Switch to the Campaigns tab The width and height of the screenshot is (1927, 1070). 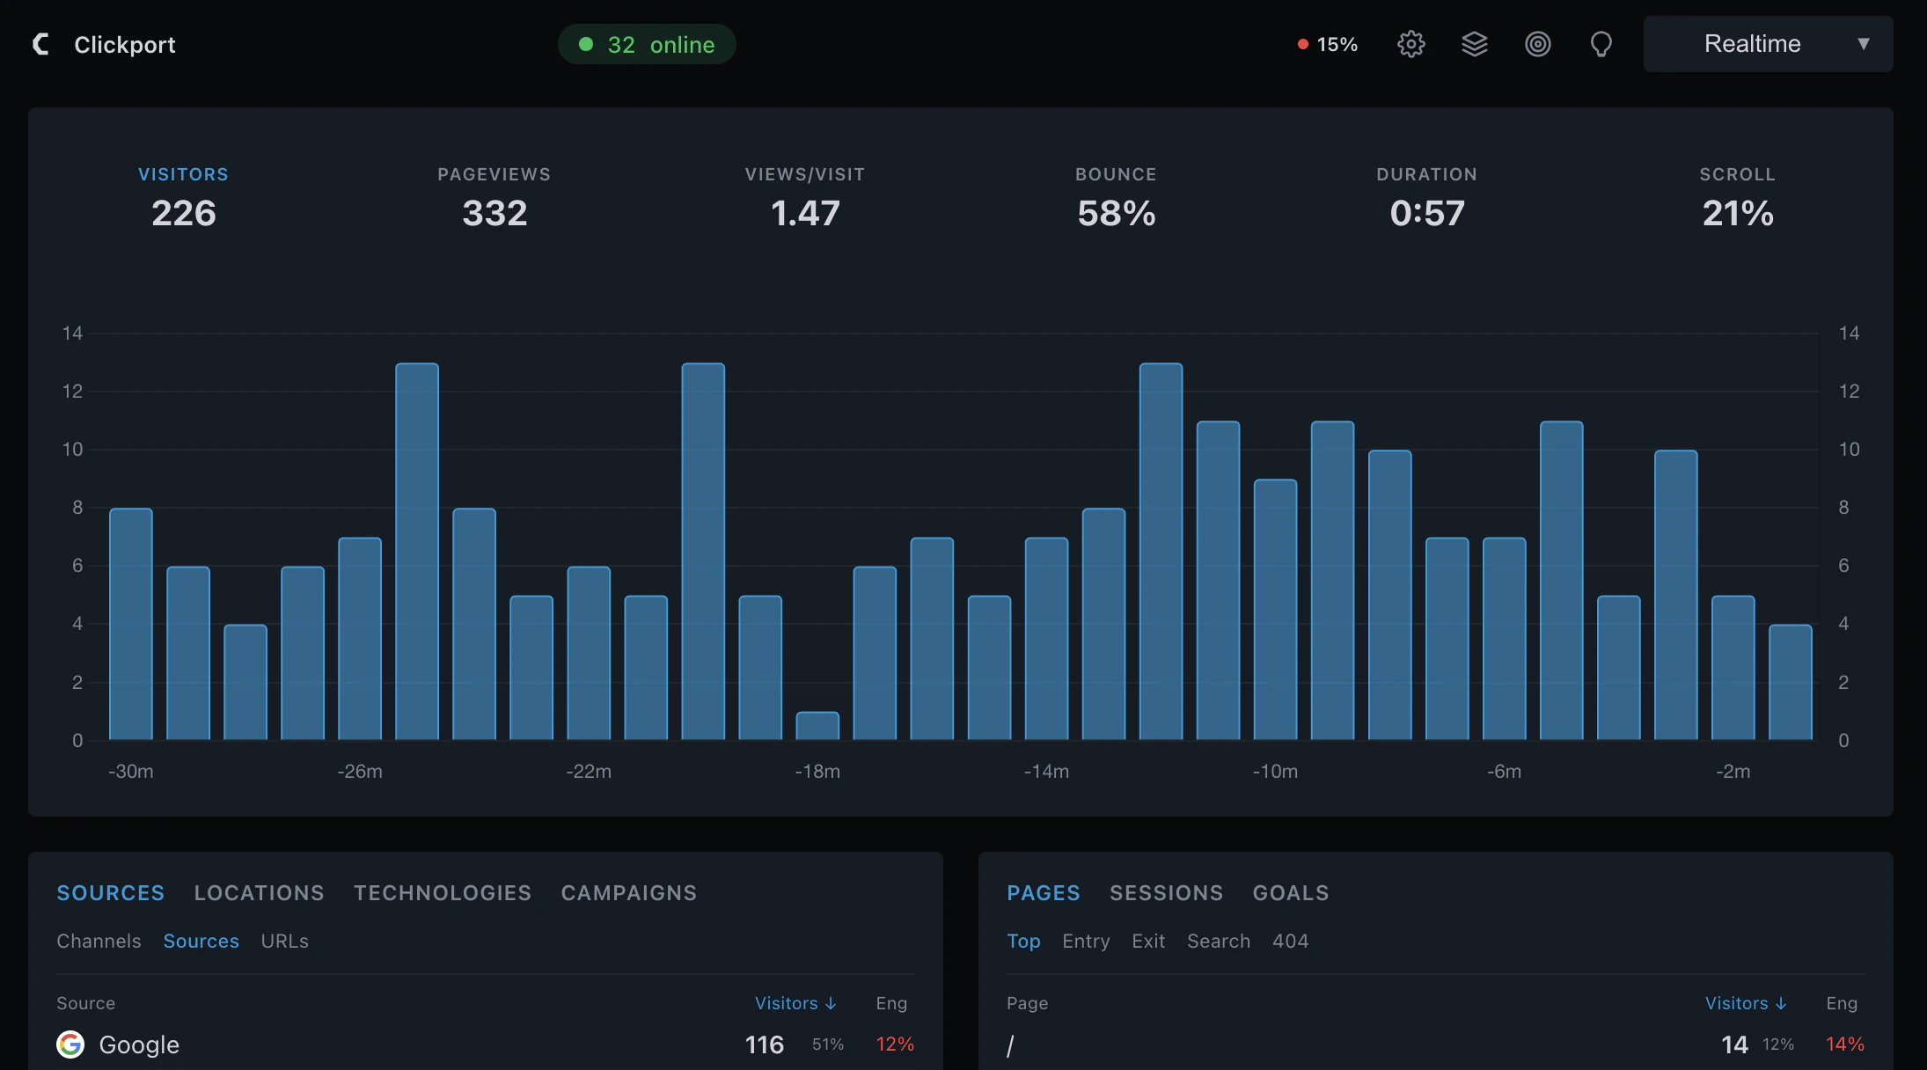coord(628,892)
